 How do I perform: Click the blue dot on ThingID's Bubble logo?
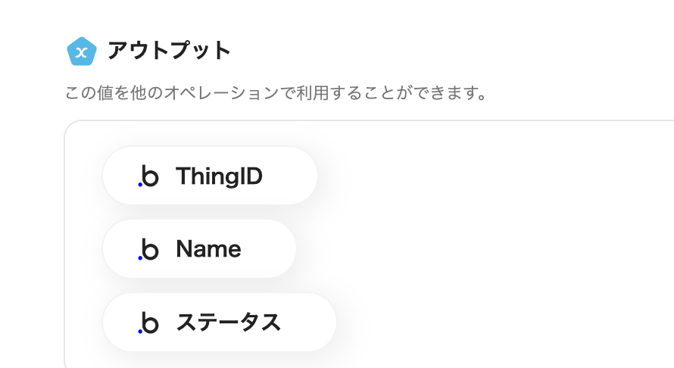tap(140, 184)
